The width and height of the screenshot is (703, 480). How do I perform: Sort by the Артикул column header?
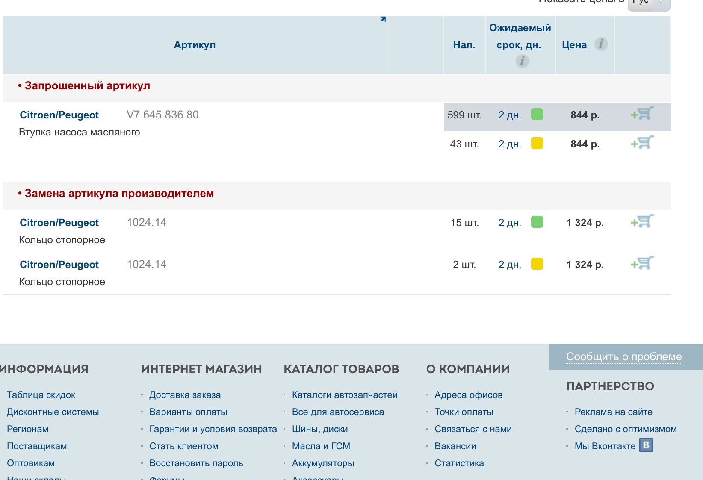[x=195, y=45]
